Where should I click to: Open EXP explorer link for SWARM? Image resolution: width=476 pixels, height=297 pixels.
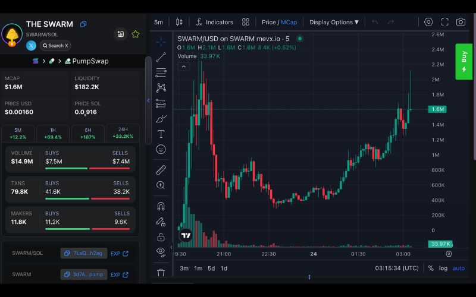pos(120,274)
